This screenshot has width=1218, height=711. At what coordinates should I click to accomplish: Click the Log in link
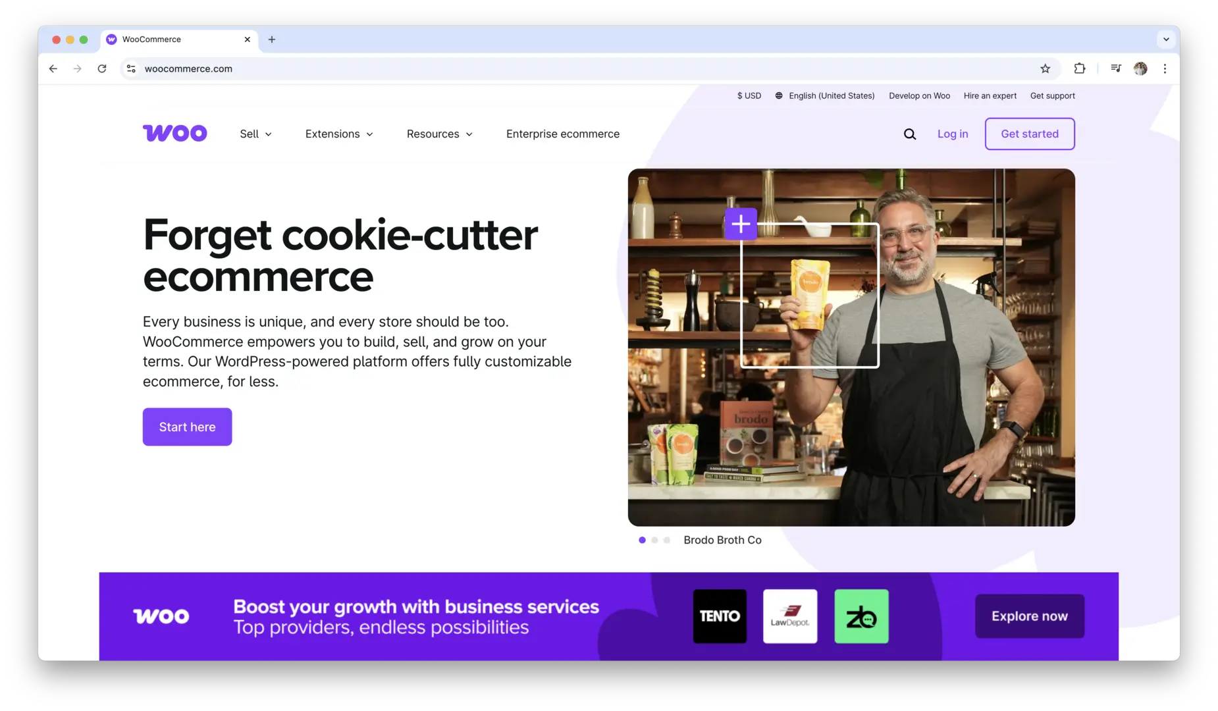(953, 134)
